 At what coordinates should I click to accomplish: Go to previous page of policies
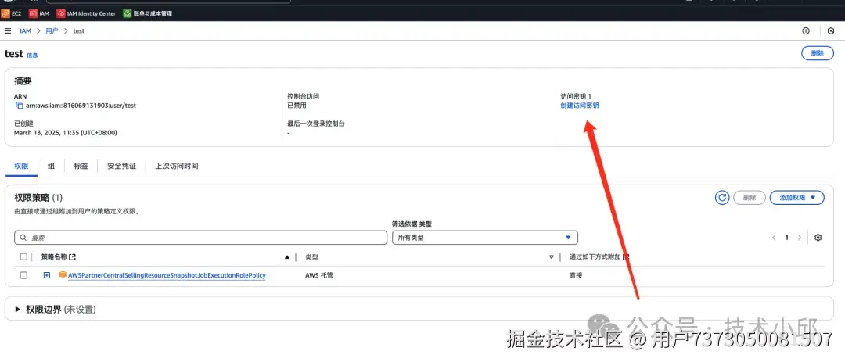pos(774,238)
